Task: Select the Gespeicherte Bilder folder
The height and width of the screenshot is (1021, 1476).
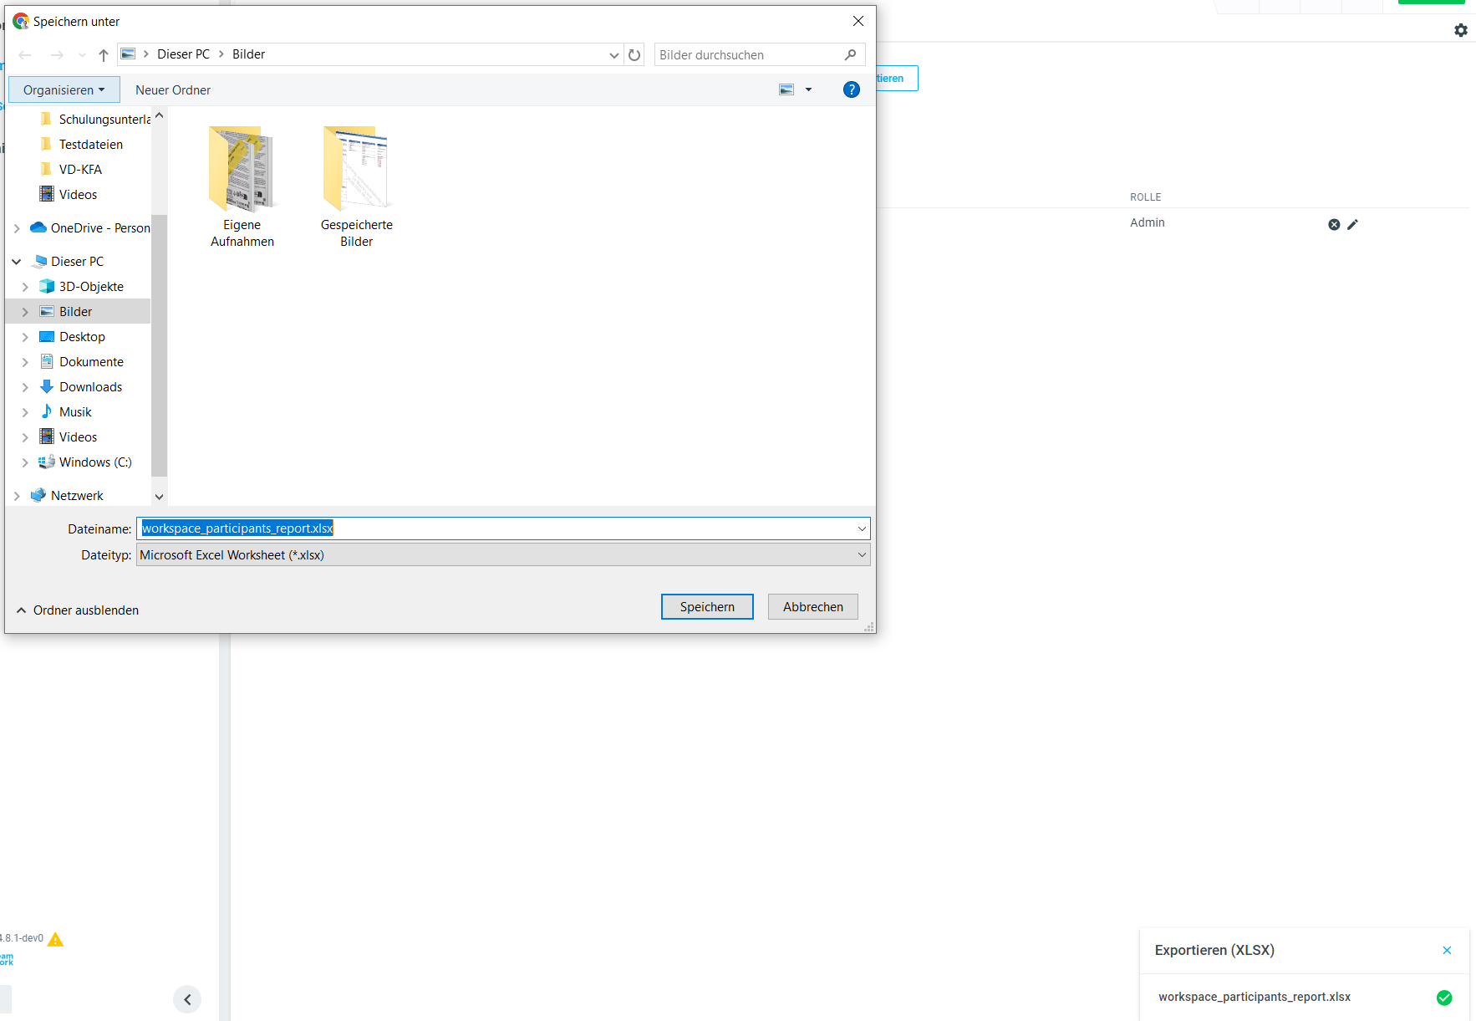Action: [356, 186]
